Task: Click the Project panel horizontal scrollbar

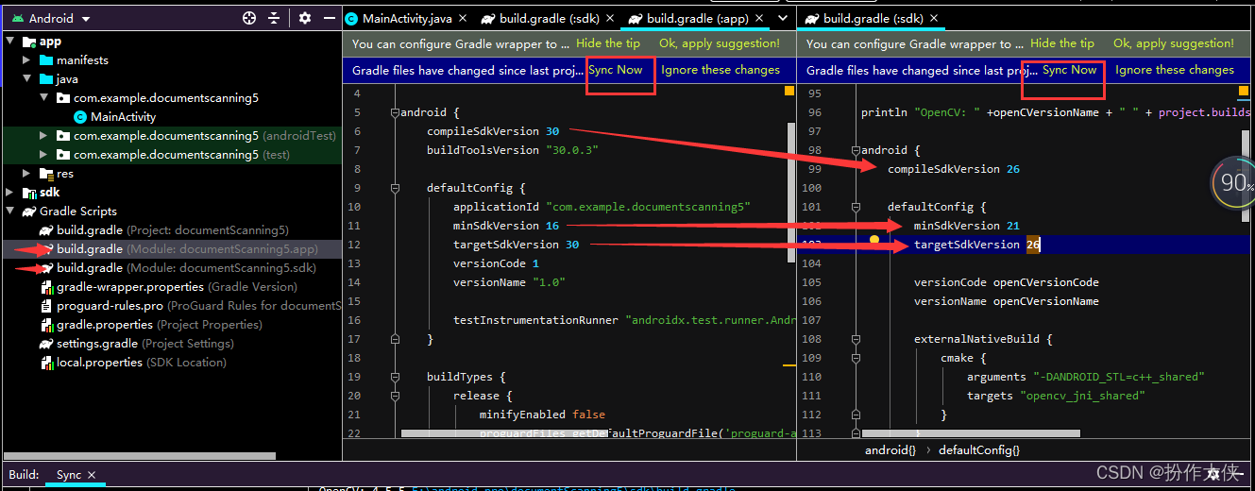Action: tap(139, 456)
